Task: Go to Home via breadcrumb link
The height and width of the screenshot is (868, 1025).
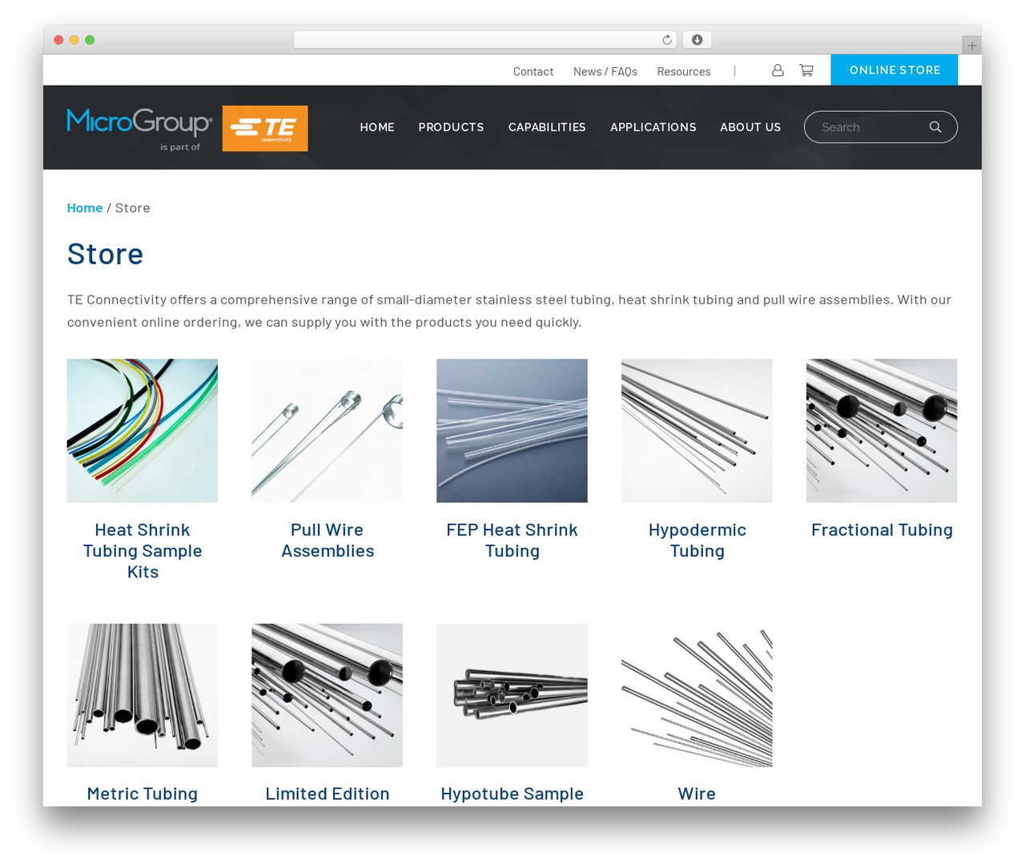Action: pos(85,208)
